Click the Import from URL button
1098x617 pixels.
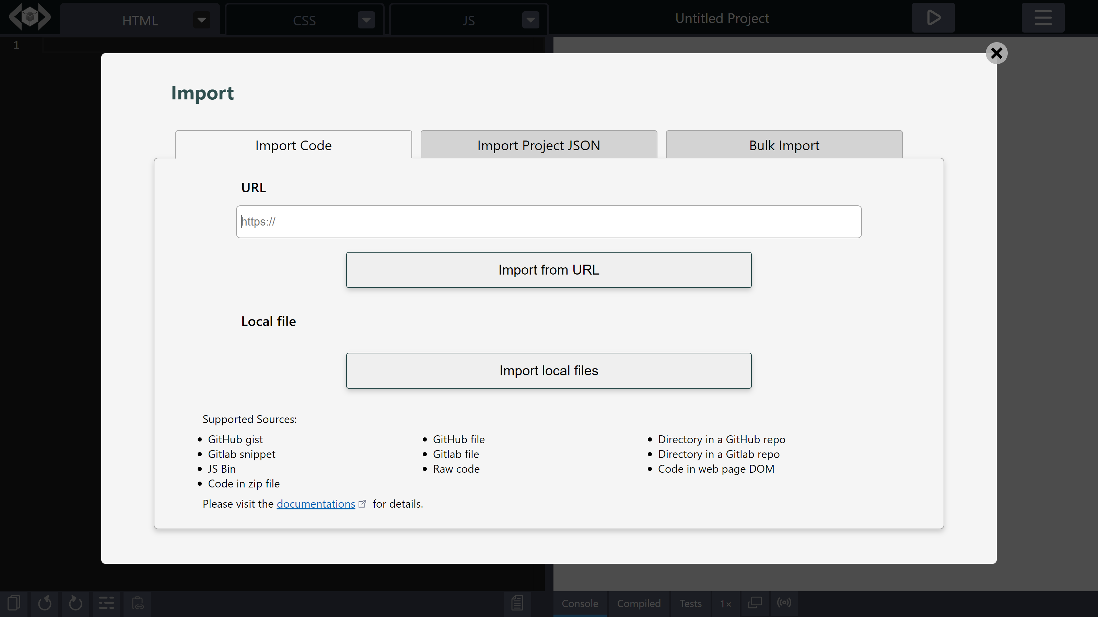click(549, 270)
